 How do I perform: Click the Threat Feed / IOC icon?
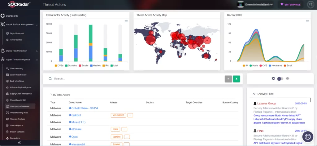pos(7,100)
